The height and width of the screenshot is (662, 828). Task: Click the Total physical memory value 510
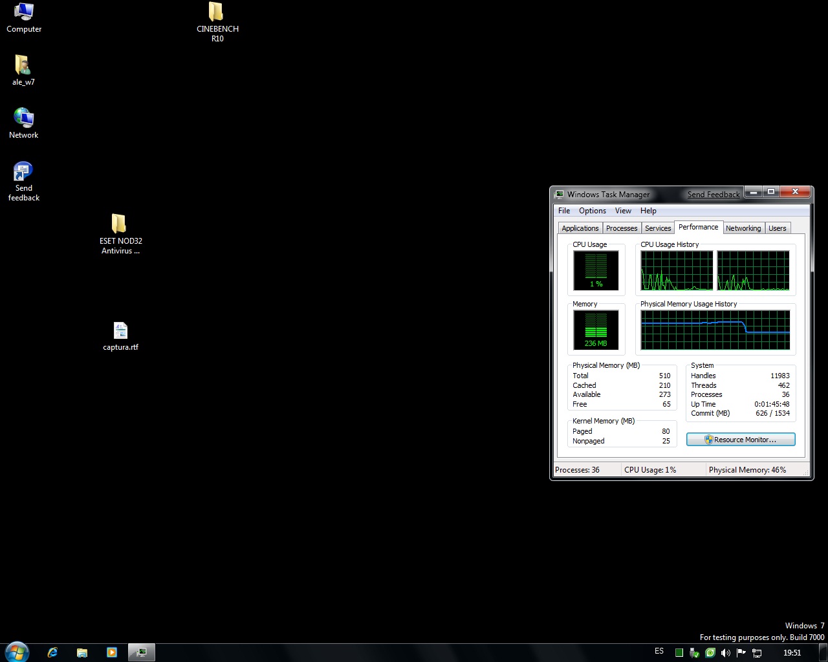pyautogui.click(x=665, y=376)
